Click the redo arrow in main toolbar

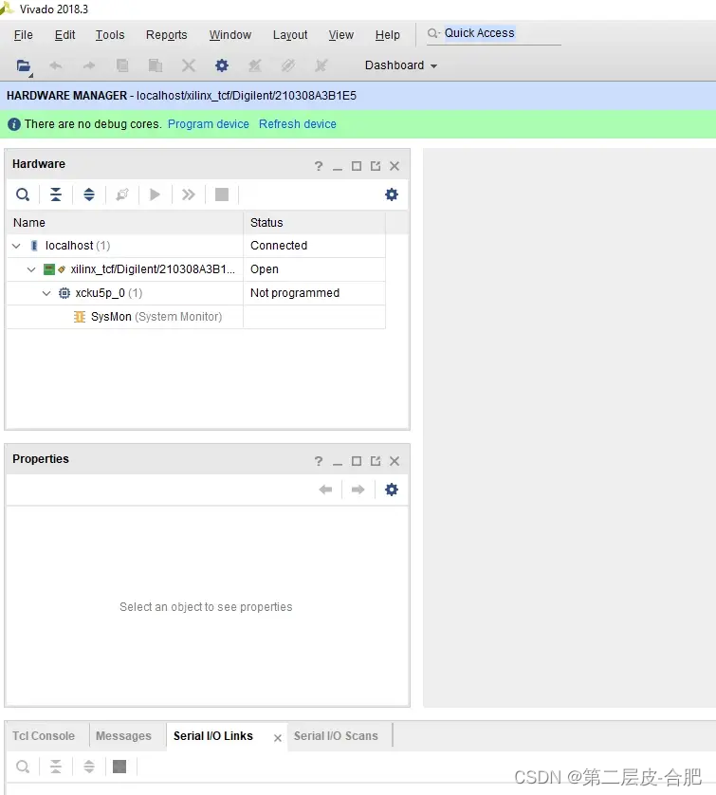[89, 65]
